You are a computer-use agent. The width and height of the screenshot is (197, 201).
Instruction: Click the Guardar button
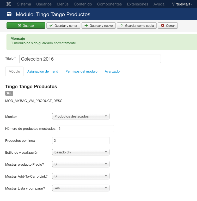click(26, 25)
